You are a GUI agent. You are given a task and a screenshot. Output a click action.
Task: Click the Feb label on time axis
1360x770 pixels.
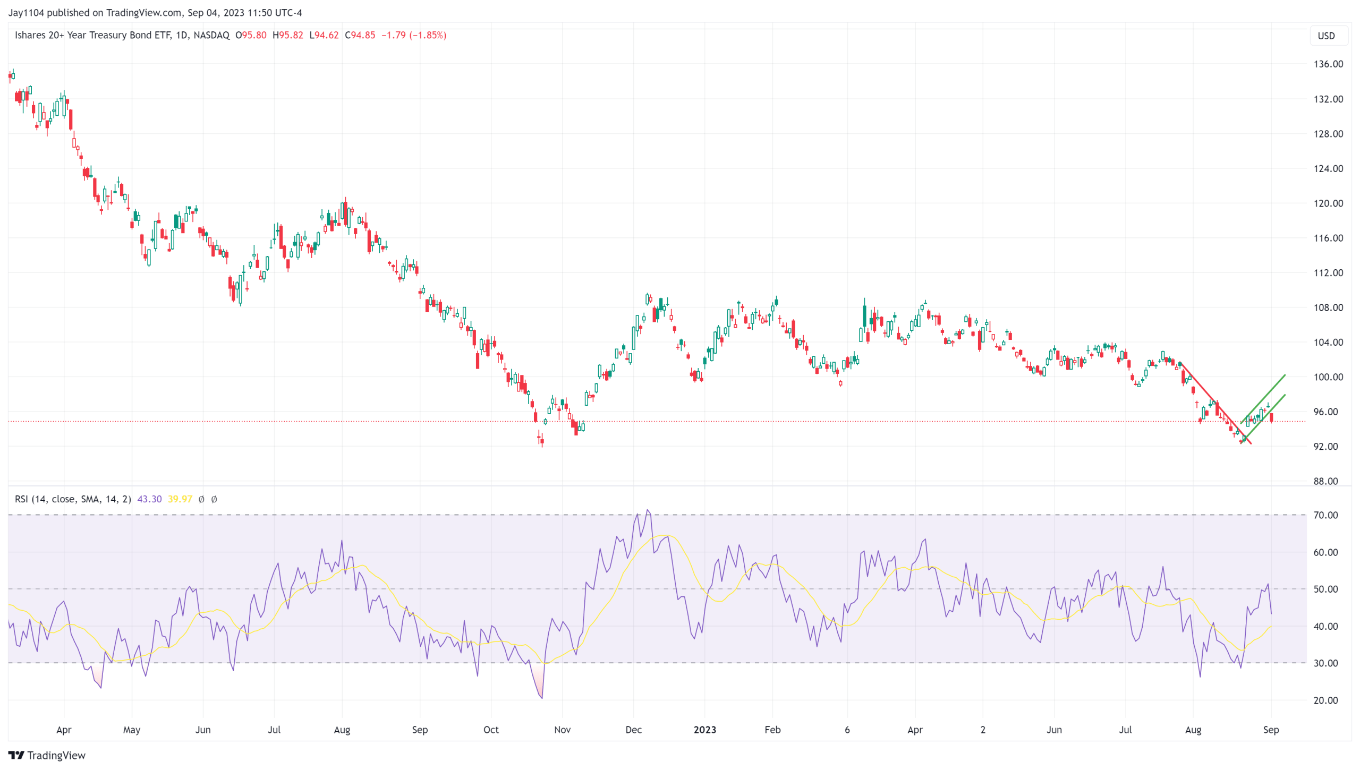coord(772,730)
